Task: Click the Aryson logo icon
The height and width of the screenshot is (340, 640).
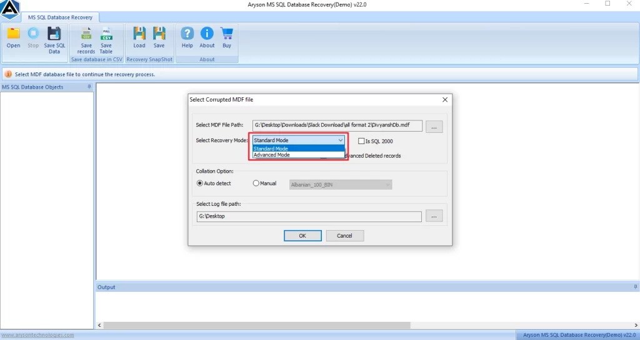Action: click(x=10, y=9)
